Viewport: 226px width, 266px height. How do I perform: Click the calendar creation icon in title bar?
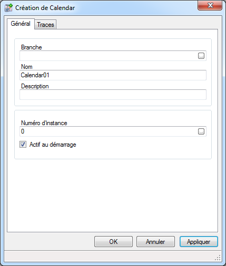8,8
